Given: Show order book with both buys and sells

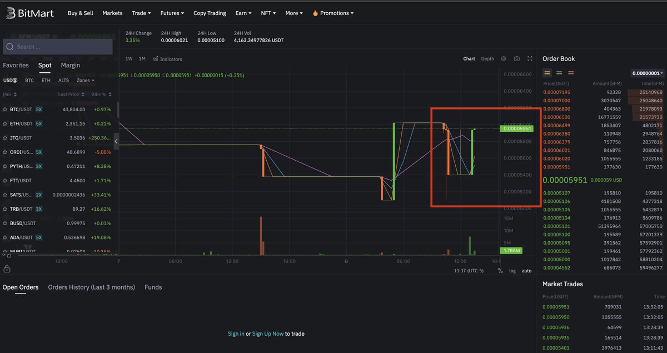Looking at the screenshot, I should pos(547,73).
